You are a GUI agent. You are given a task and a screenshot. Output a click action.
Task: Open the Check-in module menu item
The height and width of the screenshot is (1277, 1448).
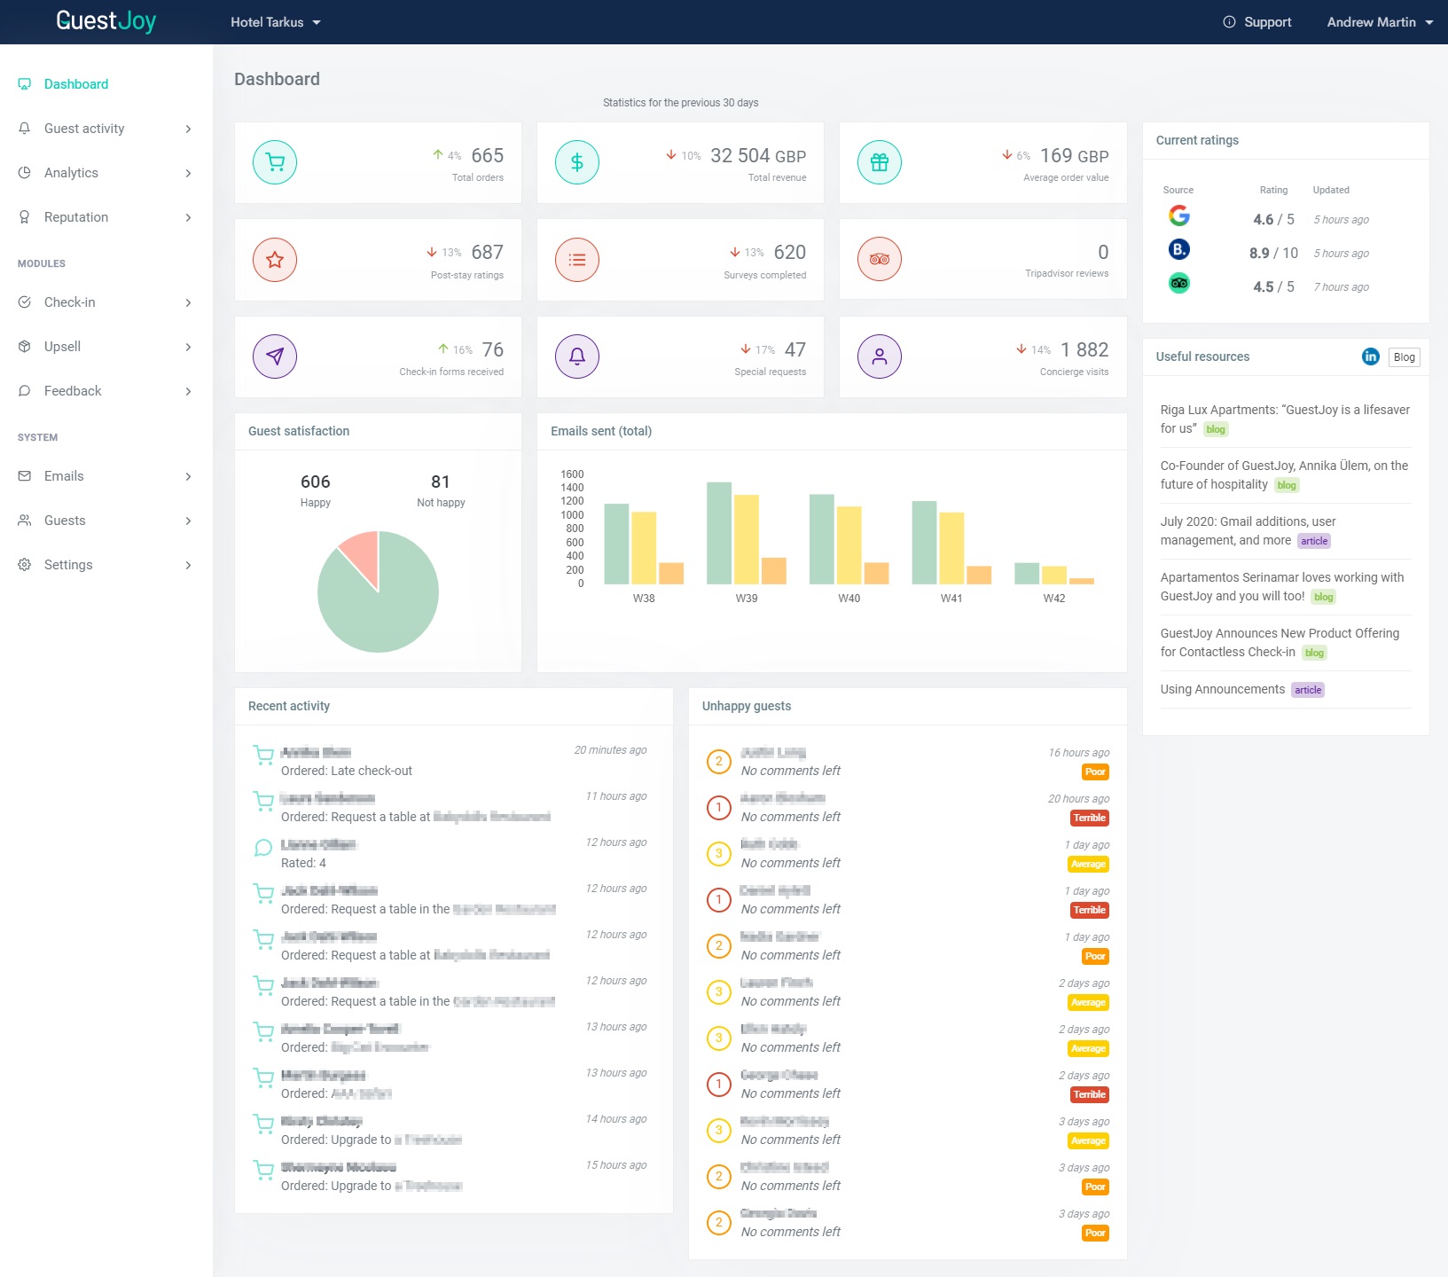(x=106, y=302)
